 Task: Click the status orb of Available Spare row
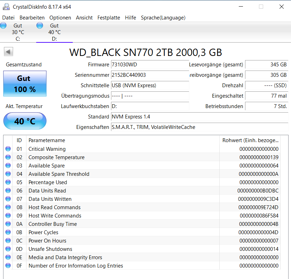pyautogui.click(x=8, y=165)
